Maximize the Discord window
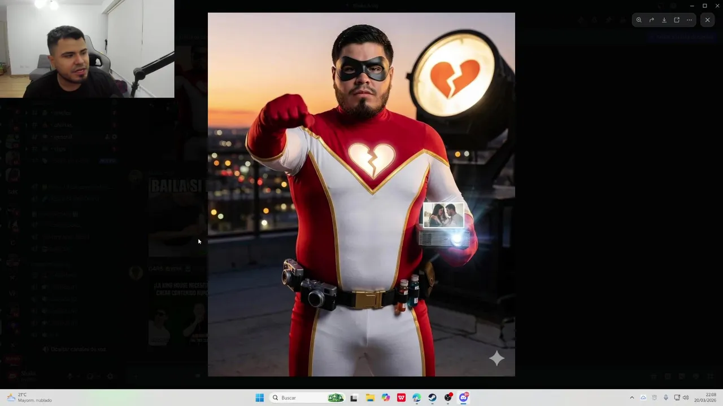 coord(704,6)
